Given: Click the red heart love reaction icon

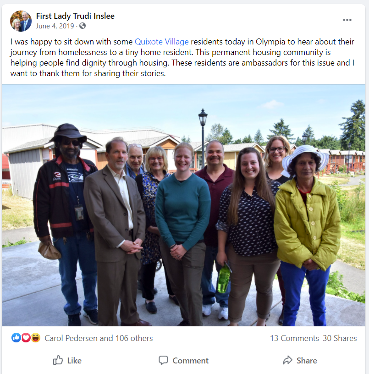Looking at the screenshot, I should click(x=26, y=338).
